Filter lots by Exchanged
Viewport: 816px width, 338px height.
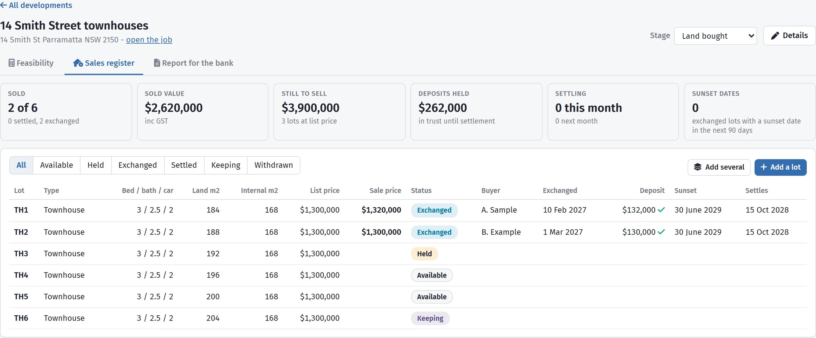coord(138,165)
